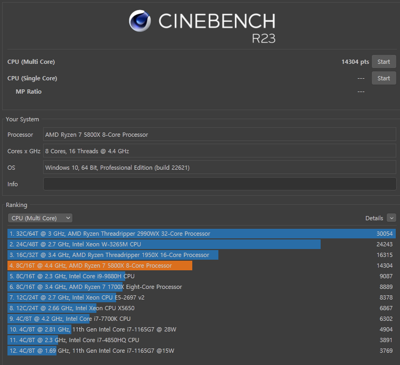
Task: Select ranking row 1 Threadripper 2990WX
Action: (201, 234)
